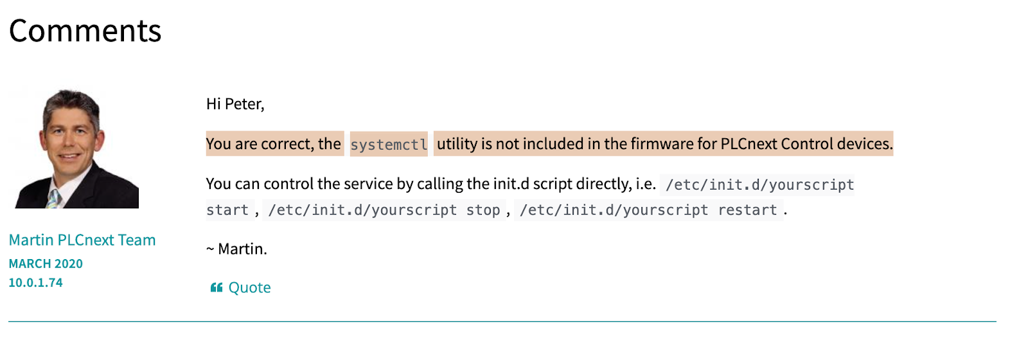Viewport: 1028px width, 351px height.
Task: Click the 10.0.1.74 IP address text
Action: click(35, 282)
